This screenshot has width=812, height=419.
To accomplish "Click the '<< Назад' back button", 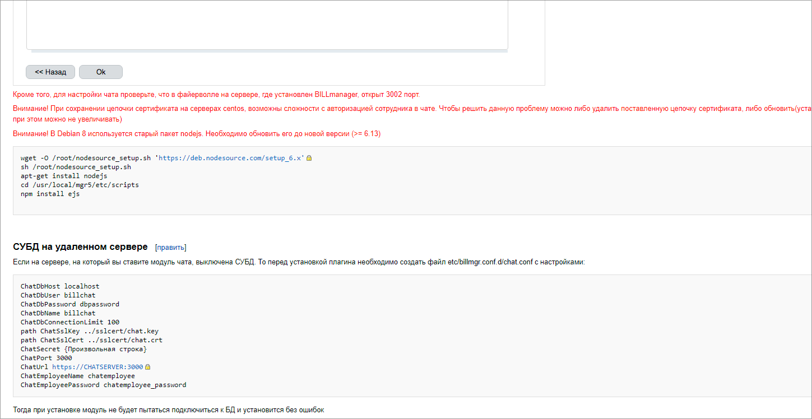I will 50,72.
